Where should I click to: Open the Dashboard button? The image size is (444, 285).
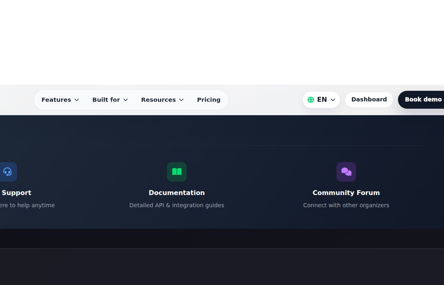[369, 100]
